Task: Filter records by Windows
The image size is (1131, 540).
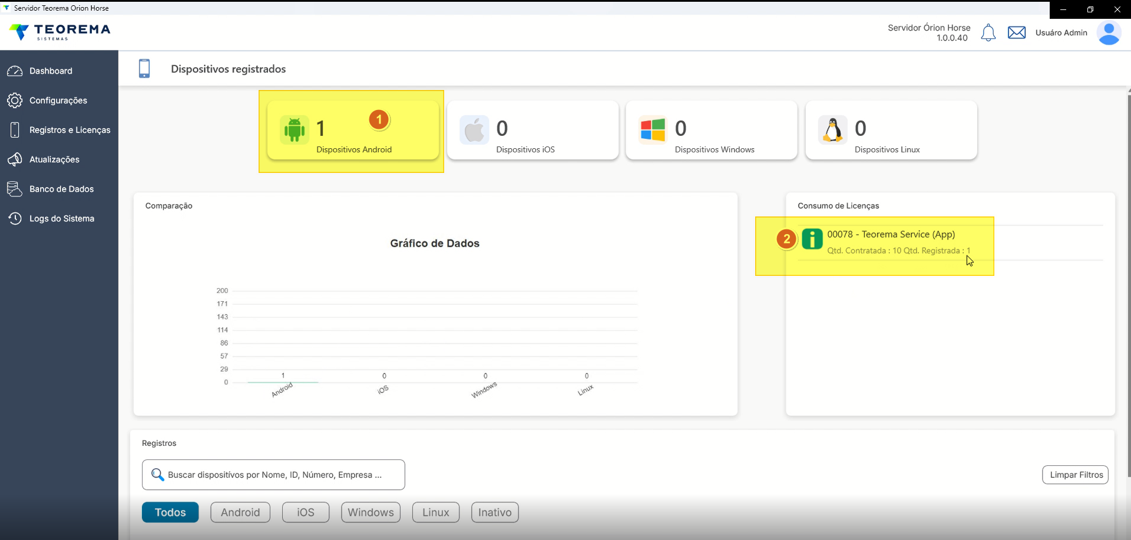Action: click(371, 512)
